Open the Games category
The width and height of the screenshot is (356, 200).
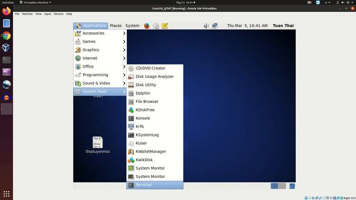[100, 42]
